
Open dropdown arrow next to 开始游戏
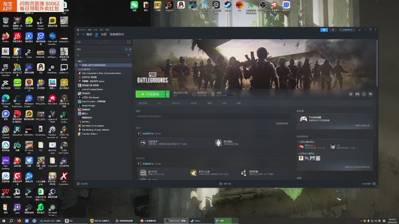[x=168, y=94]
